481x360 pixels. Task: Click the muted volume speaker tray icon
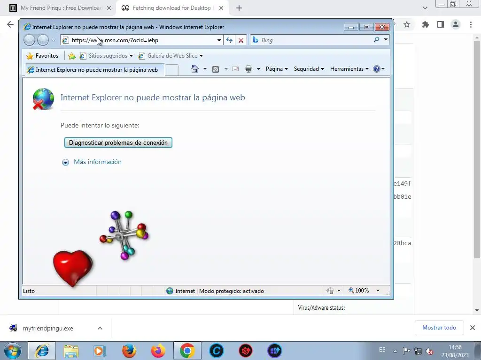pos(430,351)
